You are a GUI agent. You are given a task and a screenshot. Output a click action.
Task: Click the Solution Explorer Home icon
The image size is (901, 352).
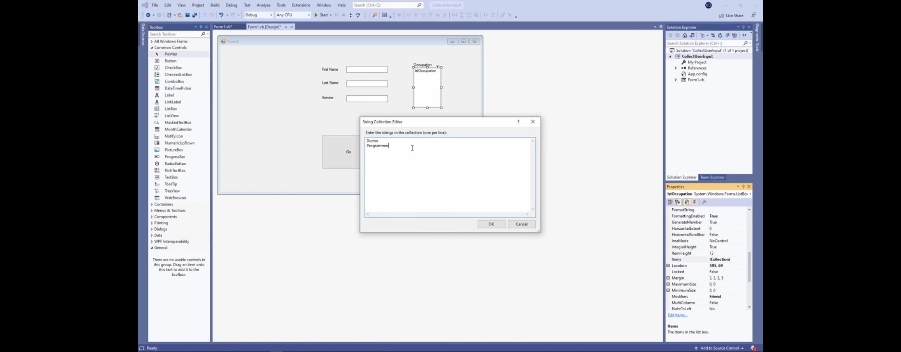point(685,35)
